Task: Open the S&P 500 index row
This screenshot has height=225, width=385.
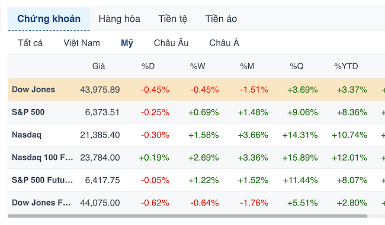Action: [197, 112]
